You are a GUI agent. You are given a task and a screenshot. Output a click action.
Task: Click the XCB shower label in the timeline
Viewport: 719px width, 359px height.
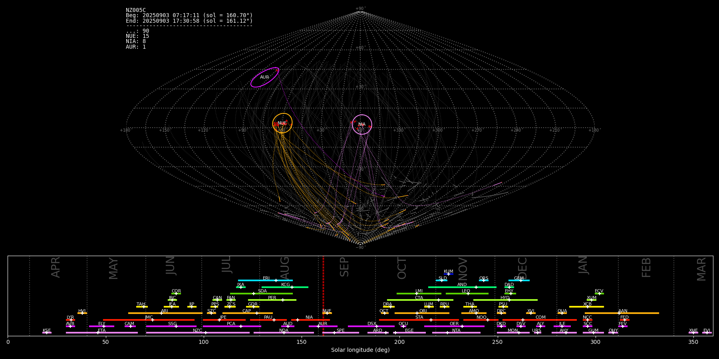(588, 304)
